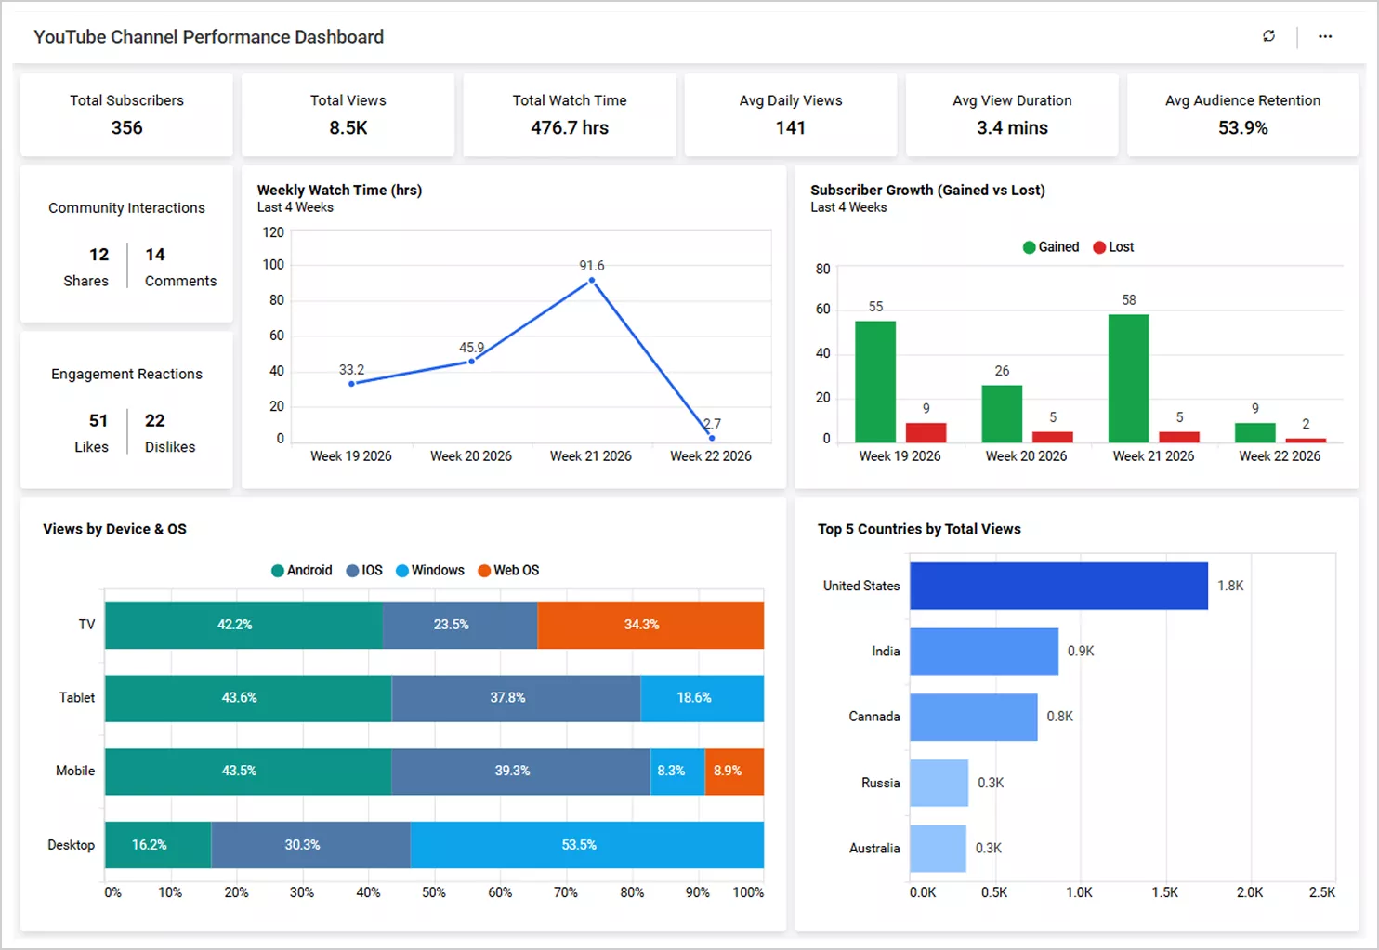Click the Tablet IOS 37.8% segment
Viewport: 1379px width, 950px height.
coord(517,698)
